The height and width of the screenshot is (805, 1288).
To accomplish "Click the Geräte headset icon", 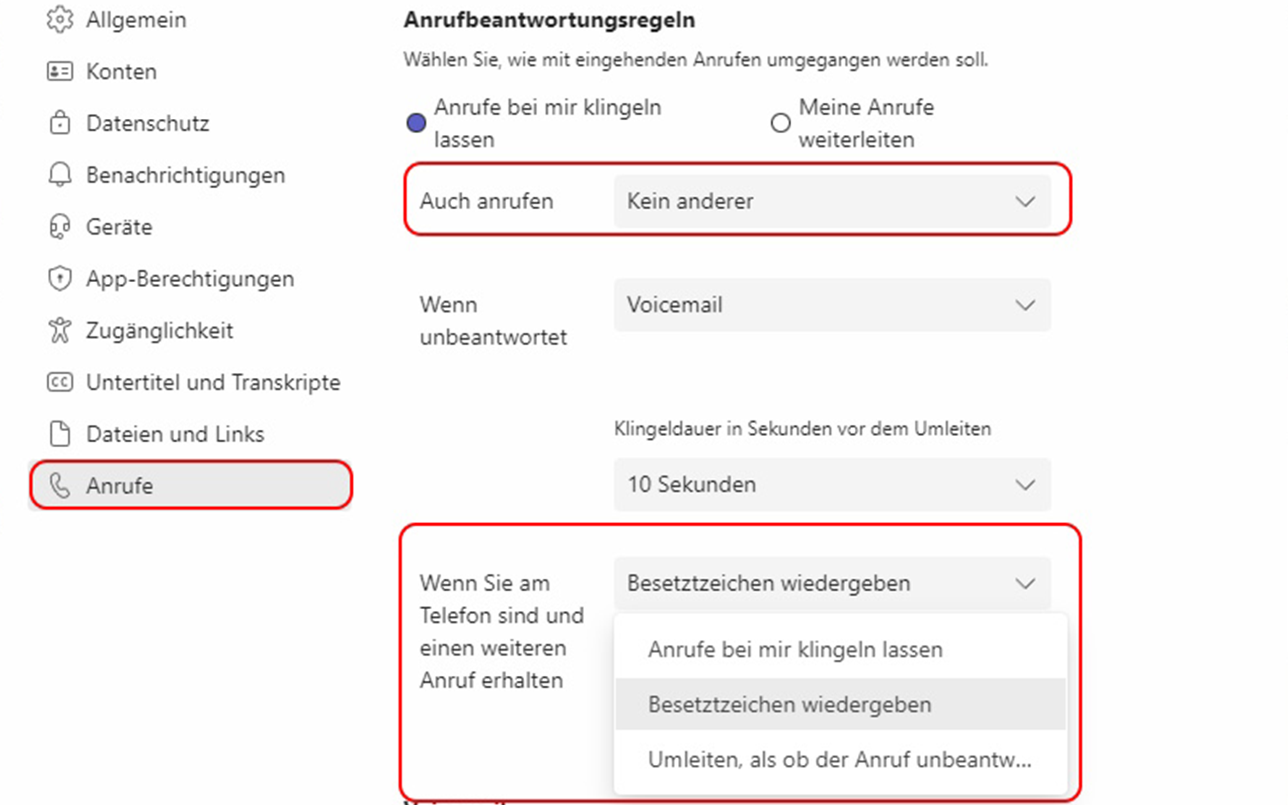I will point(60,227).
